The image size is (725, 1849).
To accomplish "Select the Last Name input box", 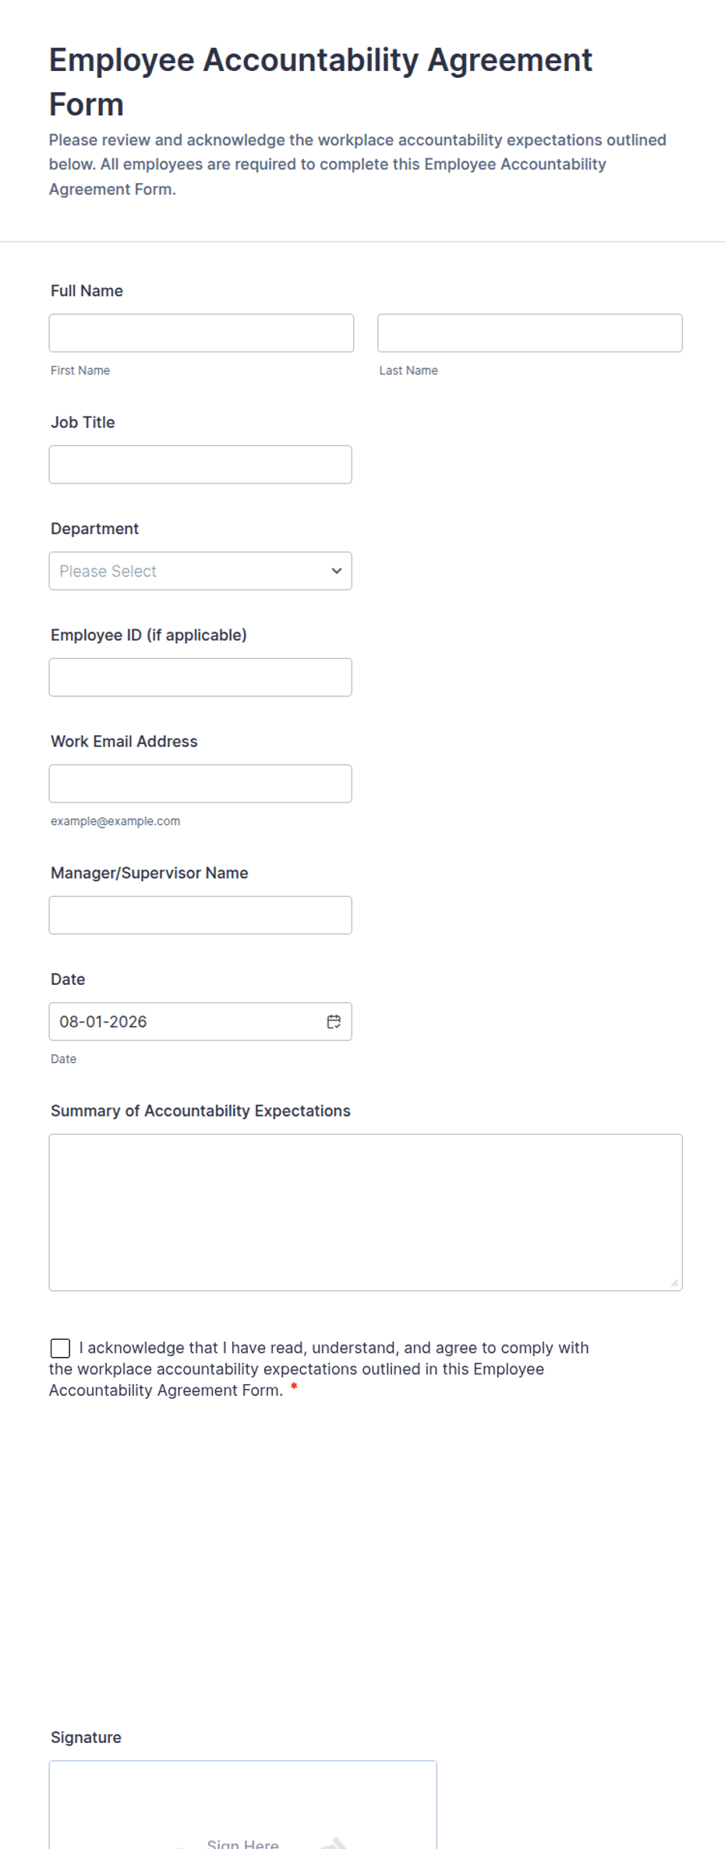I will (530, 333).
